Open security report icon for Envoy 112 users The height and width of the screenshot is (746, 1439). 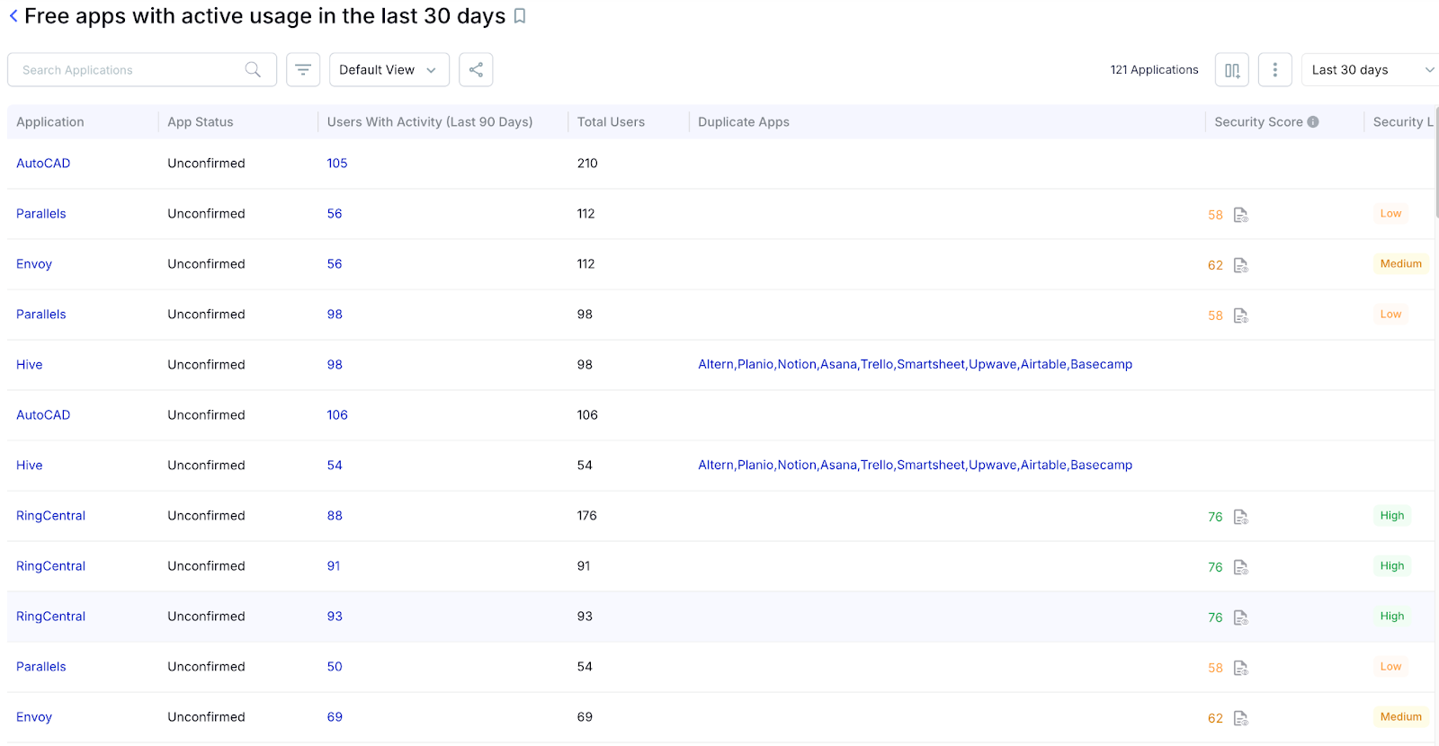tap(1241, 265)
